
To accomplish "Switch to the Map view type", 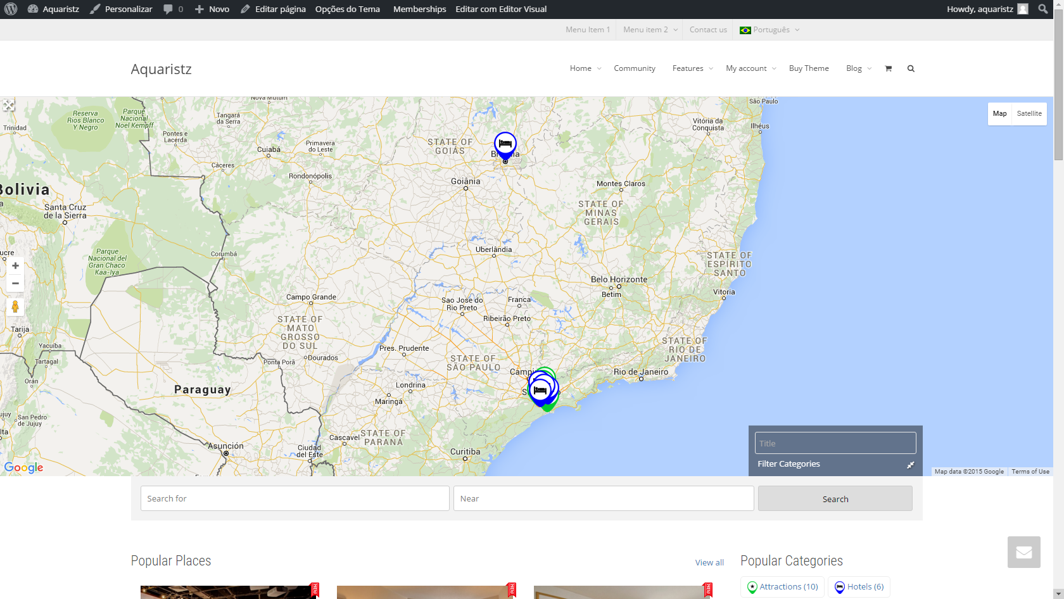I will (999, 114).
